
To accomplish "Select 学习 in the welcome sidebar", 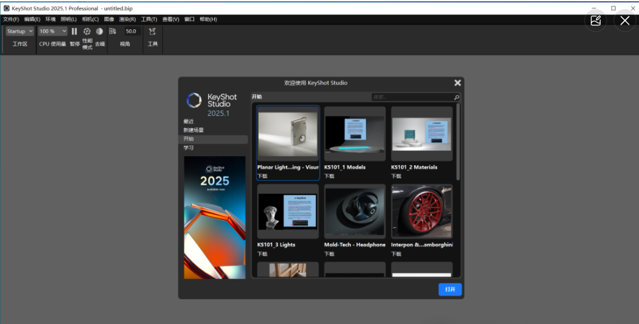I will click(189, 148).
